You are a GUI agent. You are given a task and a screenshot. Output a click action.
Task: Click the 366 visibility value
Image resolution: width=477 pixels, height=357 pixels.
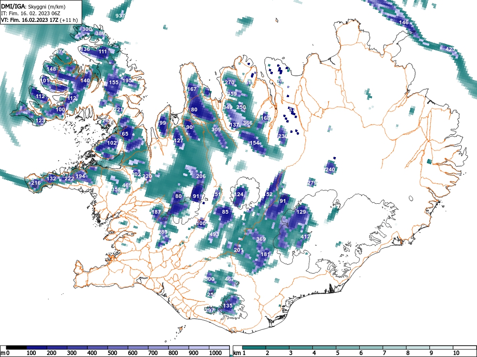(248, 123)
